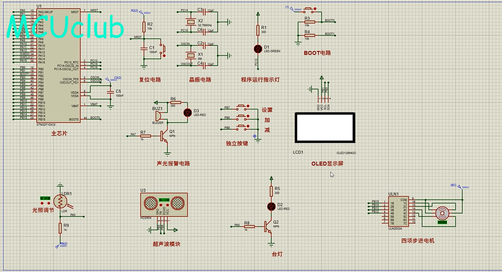This screenshot has height=272, width=502.
Task: Click the red LED D3
Action: tap(188, 113)
